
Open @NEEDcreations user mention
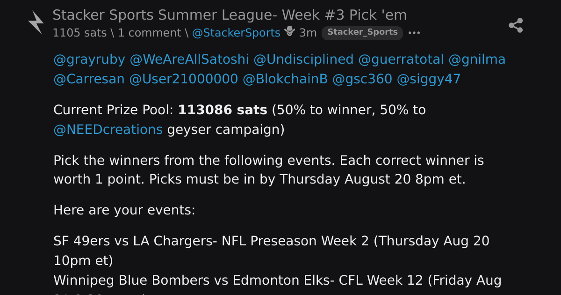(108, 129)
